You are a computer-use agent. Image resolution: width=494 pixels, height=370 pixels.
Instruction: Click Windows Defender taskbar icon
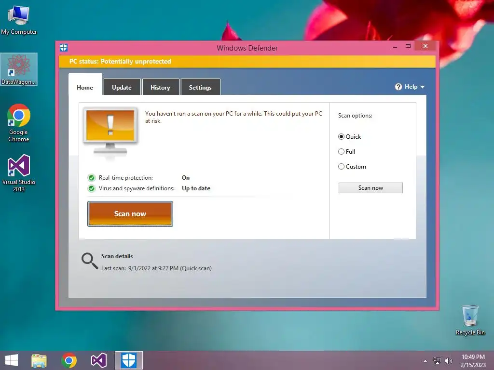(x=128, y=360)
